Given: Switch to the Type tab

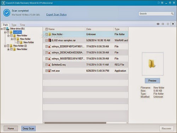Looking at the screenshot, I should tap(14, 25).
